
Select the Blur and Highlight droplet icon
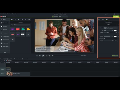[22, 19]
